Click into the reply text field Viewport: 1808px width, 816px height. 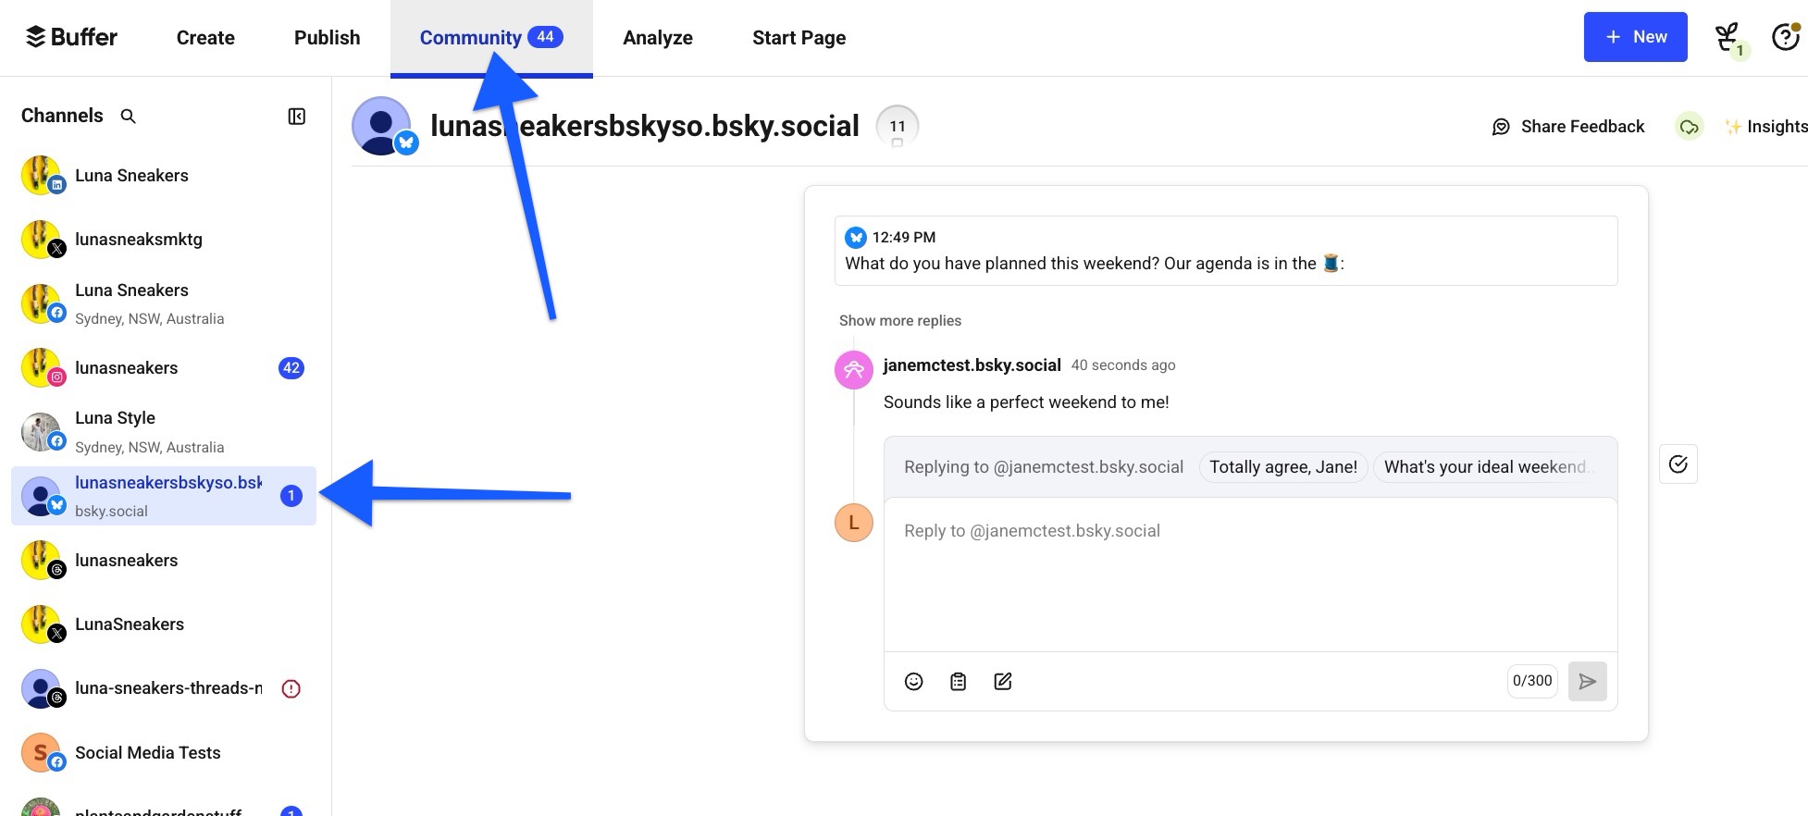(1251, 575)
